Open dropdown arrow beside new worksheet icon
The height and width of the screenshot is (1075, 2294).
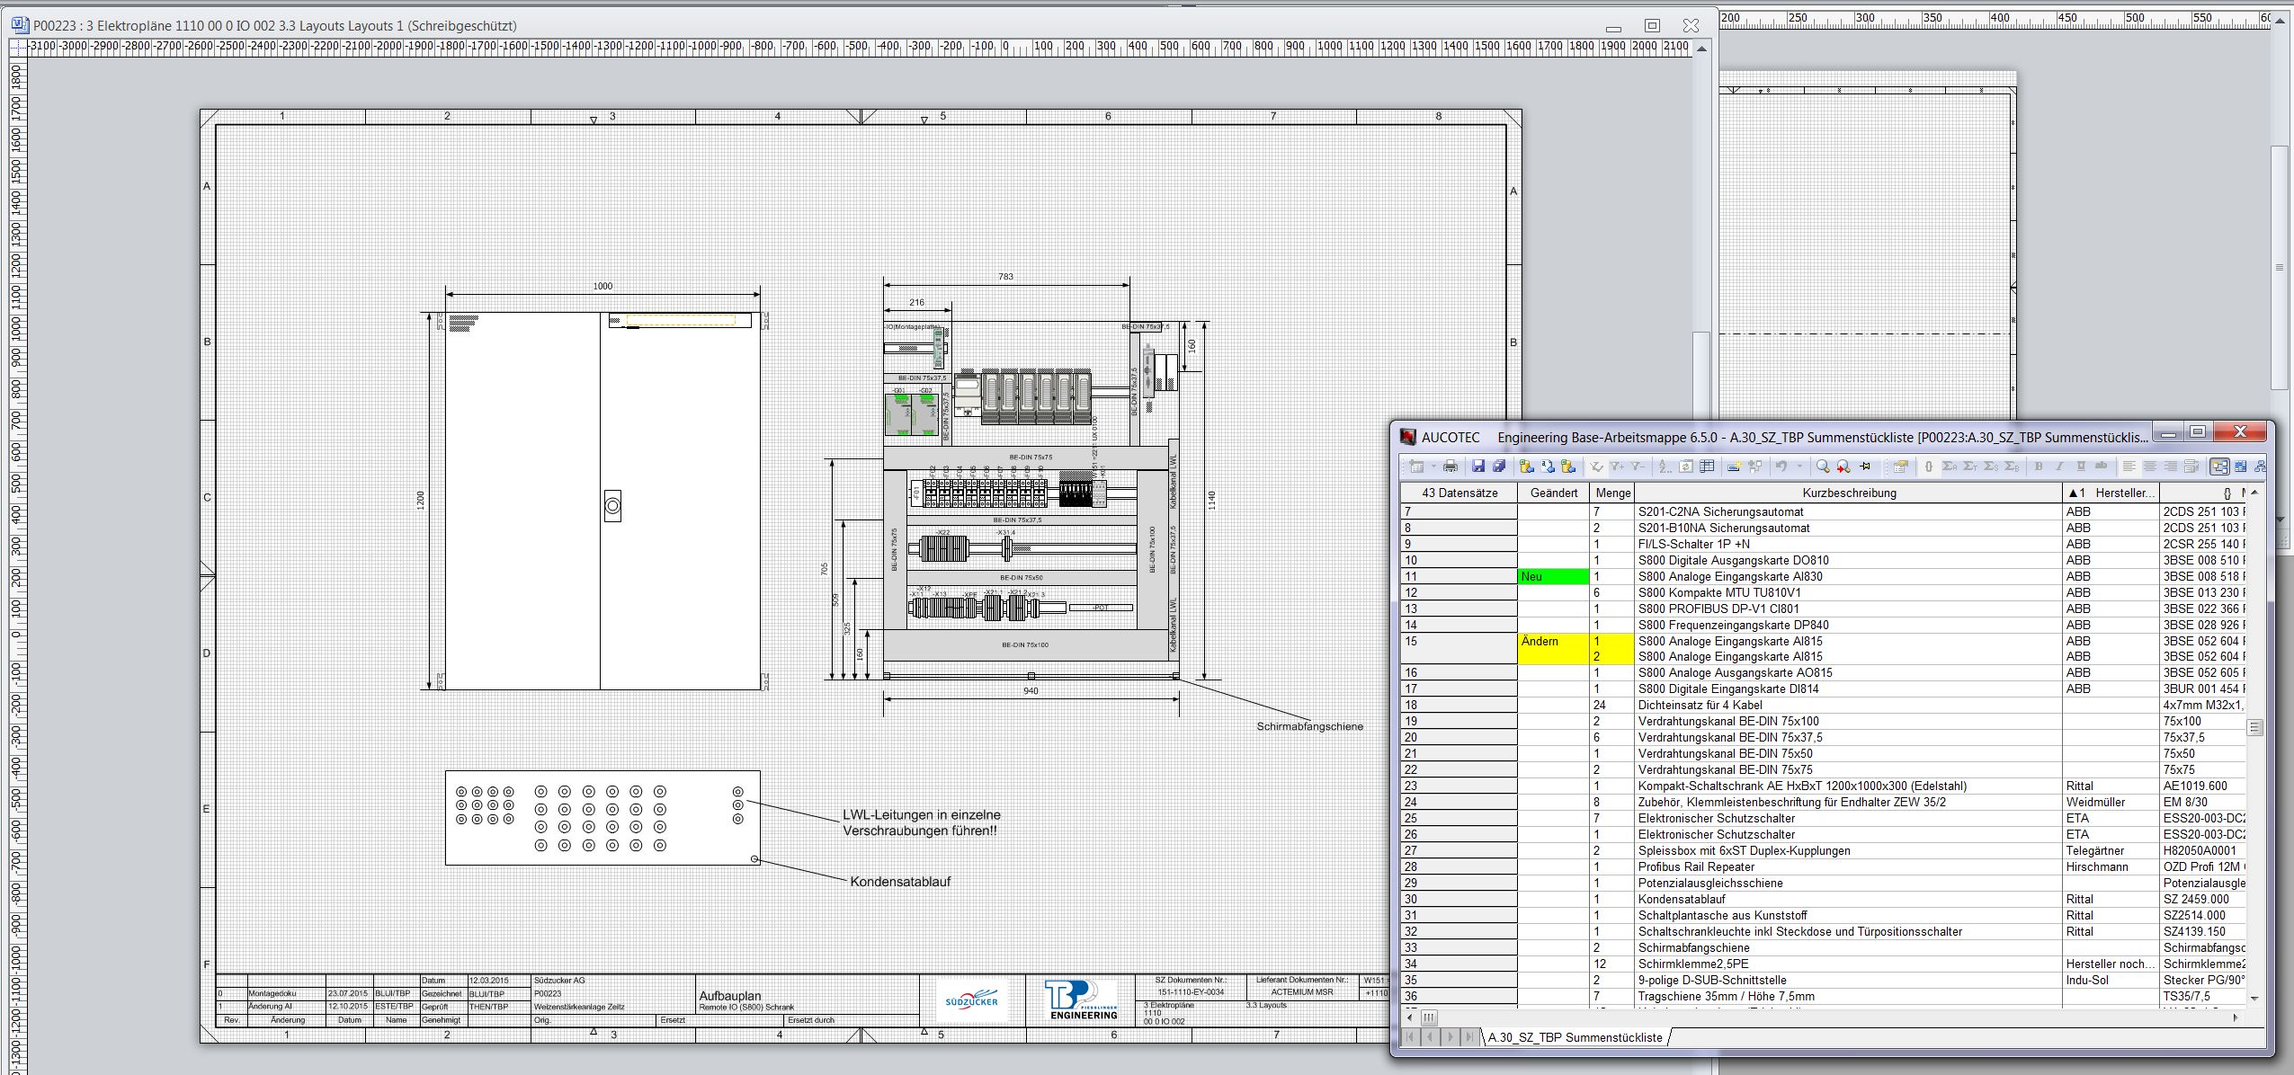tap(1433, 466)
